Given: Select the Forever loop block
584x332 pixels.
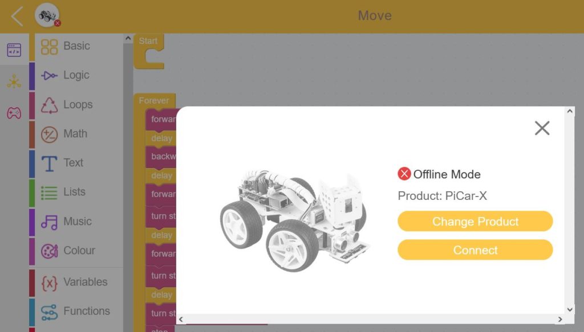Looking at the screenshot, I should point(154,100).
